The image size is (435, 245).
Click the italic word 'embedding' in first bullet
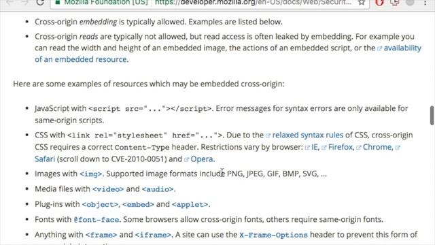pos(98,22)
